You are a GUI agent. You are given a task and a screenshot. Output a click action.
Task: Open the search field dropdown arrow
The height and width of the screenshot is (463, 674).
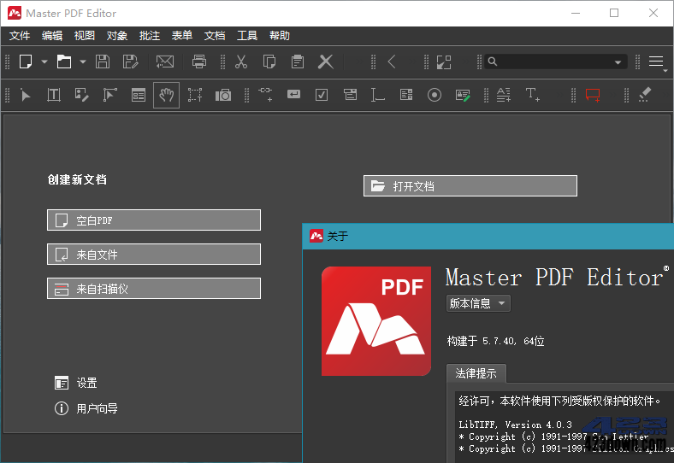(x=618, y=62)
